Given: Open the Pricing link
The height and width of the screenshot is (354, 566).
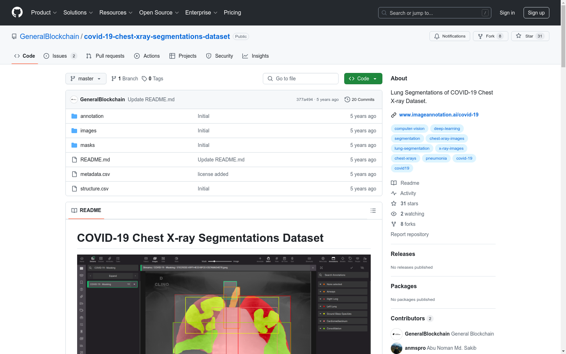Looking at the screenshot, I should click(232, 12).
